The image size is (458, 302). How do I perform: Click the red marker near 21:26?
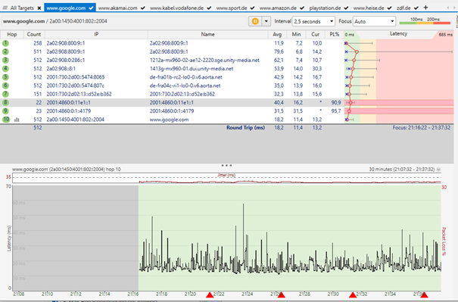click(282, 294)
